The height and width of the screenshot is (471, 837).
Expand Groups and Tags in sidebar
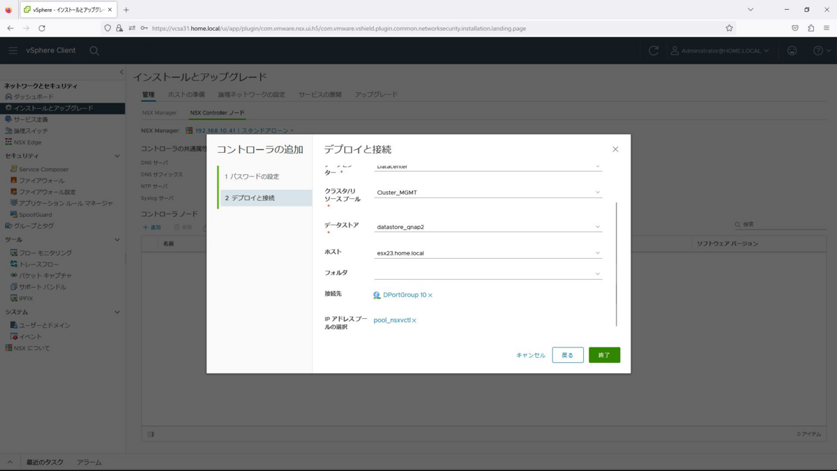coord(33,226)
